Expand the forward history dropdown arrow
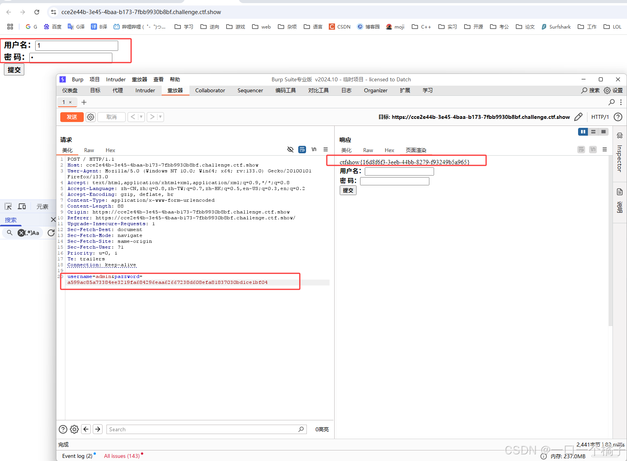Image resolution: width=627 pixels, height=461 pixels. [x=160, y=117]
